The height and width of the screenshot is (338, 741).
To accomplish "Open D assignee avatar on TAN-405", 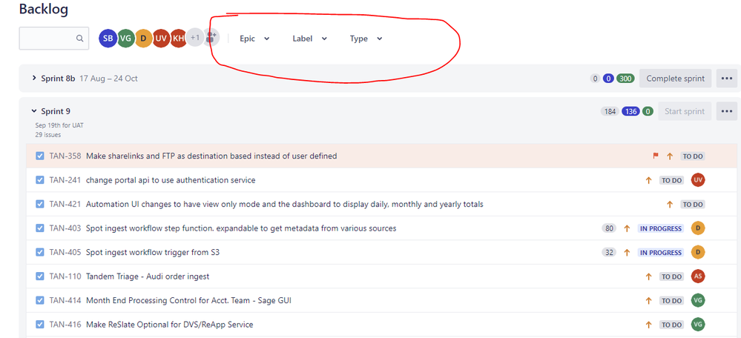I will [698, 252].
